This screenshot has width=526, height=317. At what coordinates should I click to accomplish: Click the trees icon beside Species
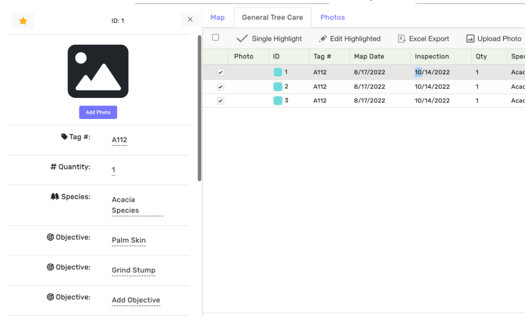pos(55,196)
